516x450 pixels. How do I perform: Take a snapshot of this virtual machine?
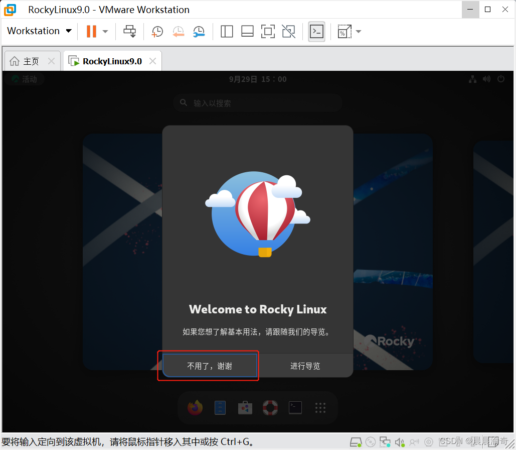click(157, 32)
